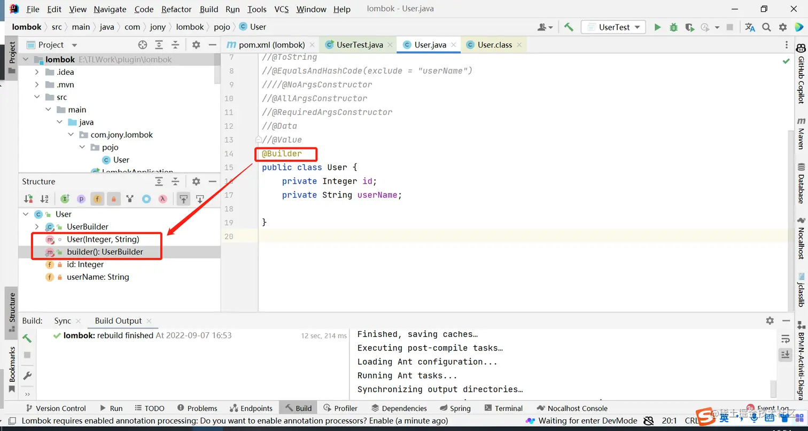This screenshot has width=808, height=431.
Task: Open the Sync tab in Build panel
Action: pos(63,321)
